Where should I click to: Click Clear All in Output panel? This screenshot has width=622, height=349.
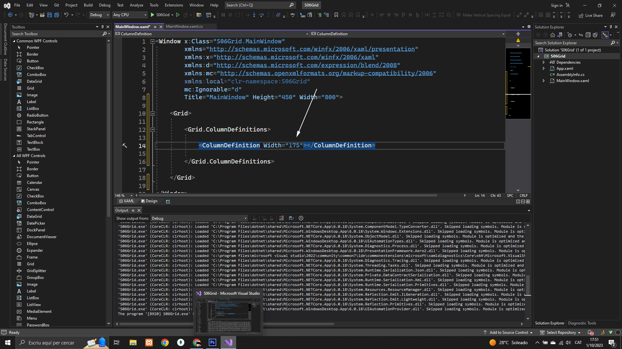point(281,218)
